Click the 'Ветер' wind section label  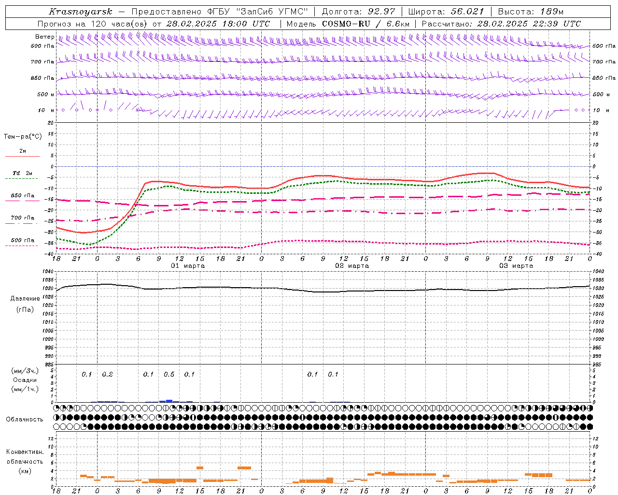tap(44, 37)
